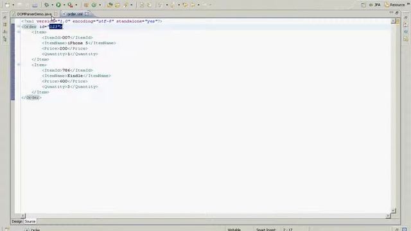The width and height of the screenshot is (411, 231).
Task: Switch to the Design tab
Action: (x=17, y=221)
